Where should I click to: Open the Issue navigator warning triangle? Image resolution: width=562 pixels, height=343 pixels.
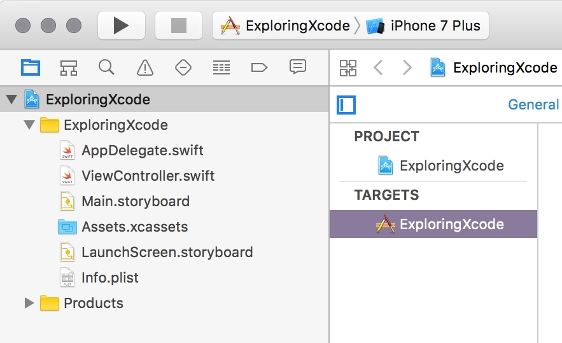click(x=145, y=67)
